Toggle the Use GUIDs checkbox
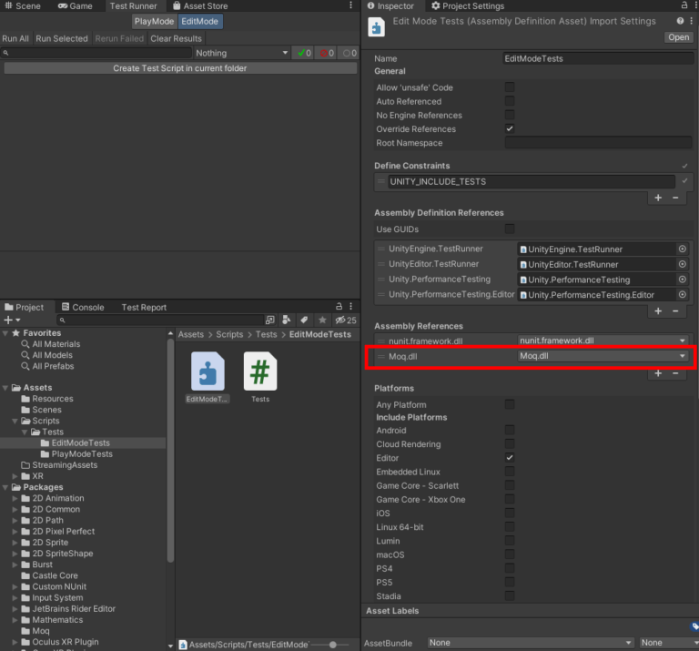Screen dimensions: 699x651 tap(510, 229)
